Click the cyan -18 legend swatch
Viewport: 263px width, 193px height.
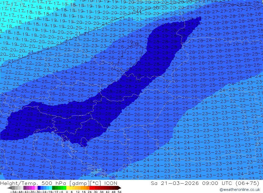(50, 188)
